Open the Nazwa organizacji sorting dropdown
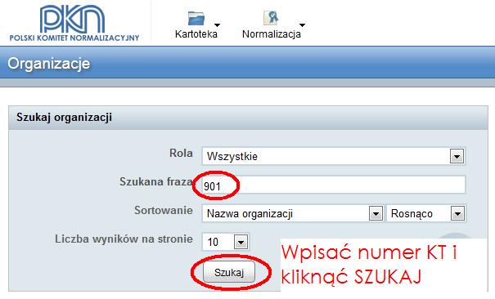495x299 pixels. tap(292, 213)
